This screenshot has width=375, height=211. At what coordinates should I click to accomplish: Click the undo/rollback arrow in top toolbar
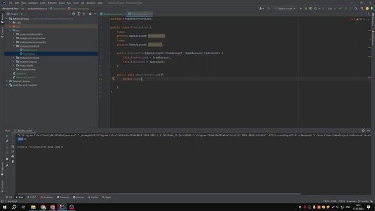(356, 8)
